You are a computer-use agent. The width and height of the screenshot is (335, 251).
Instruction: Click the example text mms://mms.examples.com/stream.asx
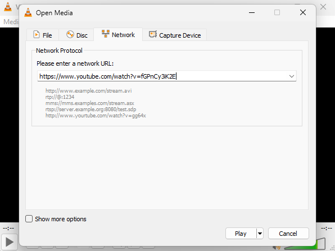click(x=89, y=103)
